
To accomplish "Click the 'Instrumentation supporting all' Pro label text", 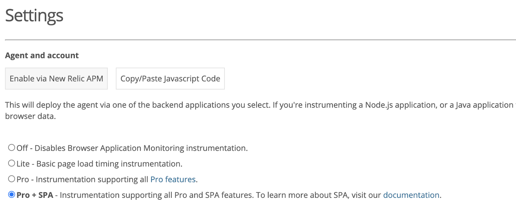I will tap(92, 179).
